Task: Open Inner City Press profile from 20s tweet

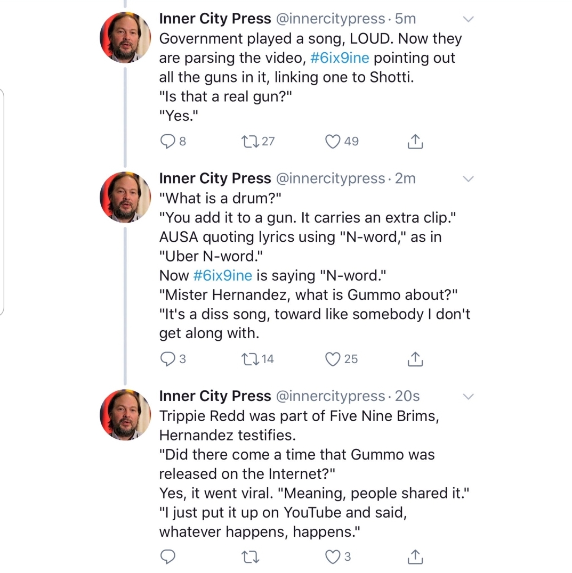Action: 215,396
